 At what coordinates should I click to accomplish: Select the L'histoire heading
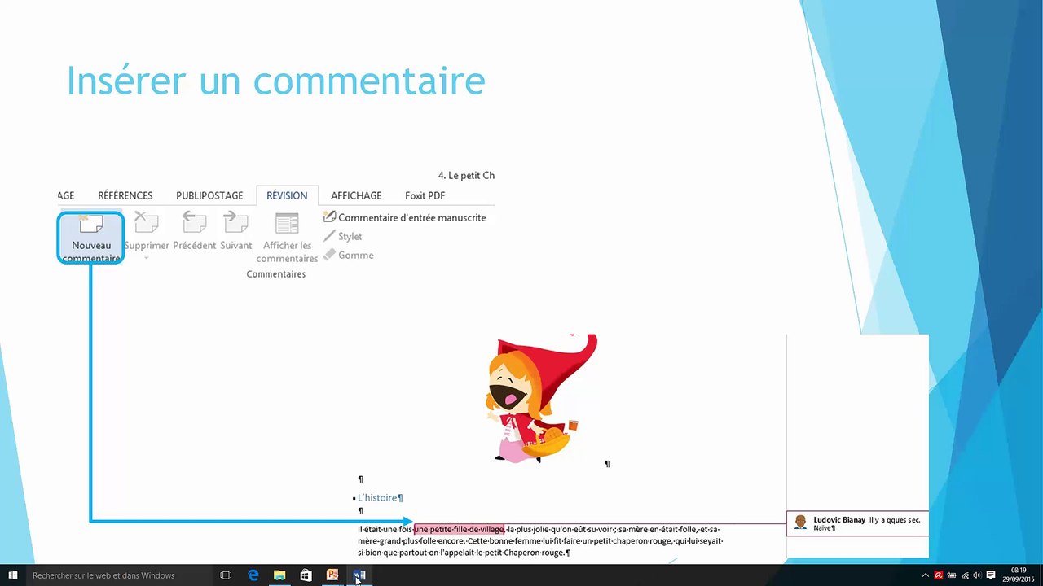tap(380, 497)
